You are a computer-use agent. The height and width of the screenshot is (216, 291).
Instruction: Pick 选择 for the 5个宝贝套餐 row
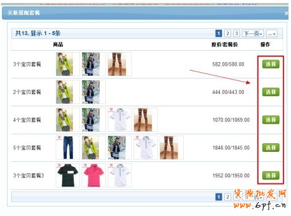tap(270, 147)
